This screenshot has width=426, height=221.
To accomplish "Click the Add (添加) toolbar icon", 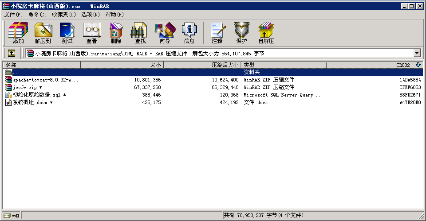I will pos(18,33).
